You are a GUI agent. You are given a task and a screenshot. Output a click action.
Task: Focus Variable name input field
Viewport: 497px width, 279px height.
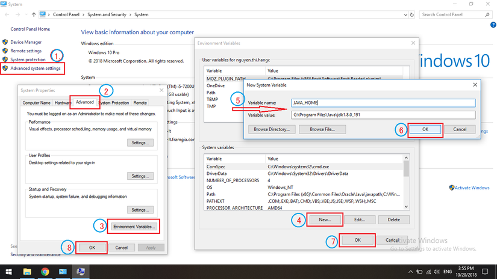(x=383, y=103)
